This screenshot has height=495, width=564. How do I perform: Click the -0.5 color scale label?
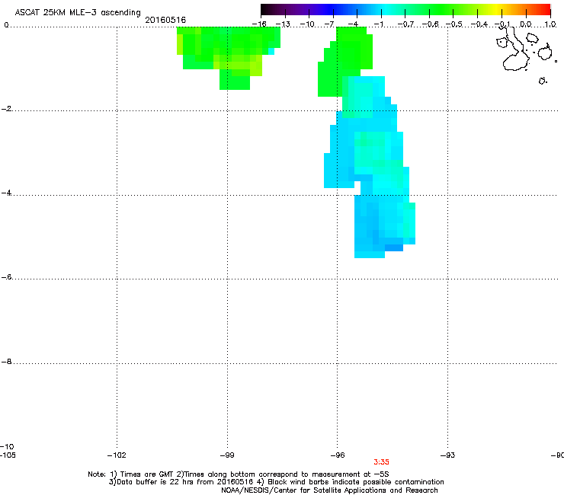pyautogui.click(x=454, y=24)
